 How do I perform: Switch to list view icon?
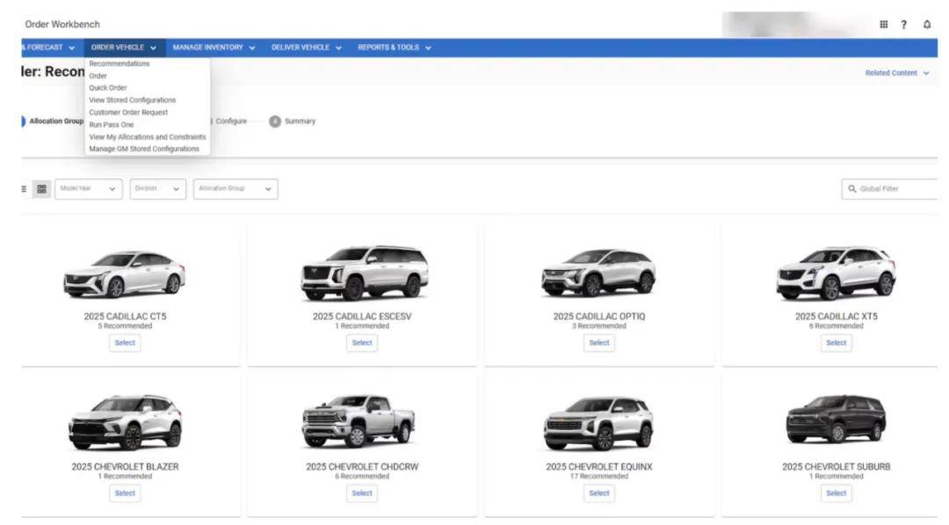point(24,189)
